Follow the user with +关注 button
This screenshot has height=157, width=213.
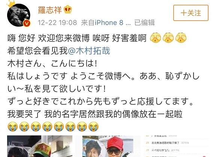191,13
